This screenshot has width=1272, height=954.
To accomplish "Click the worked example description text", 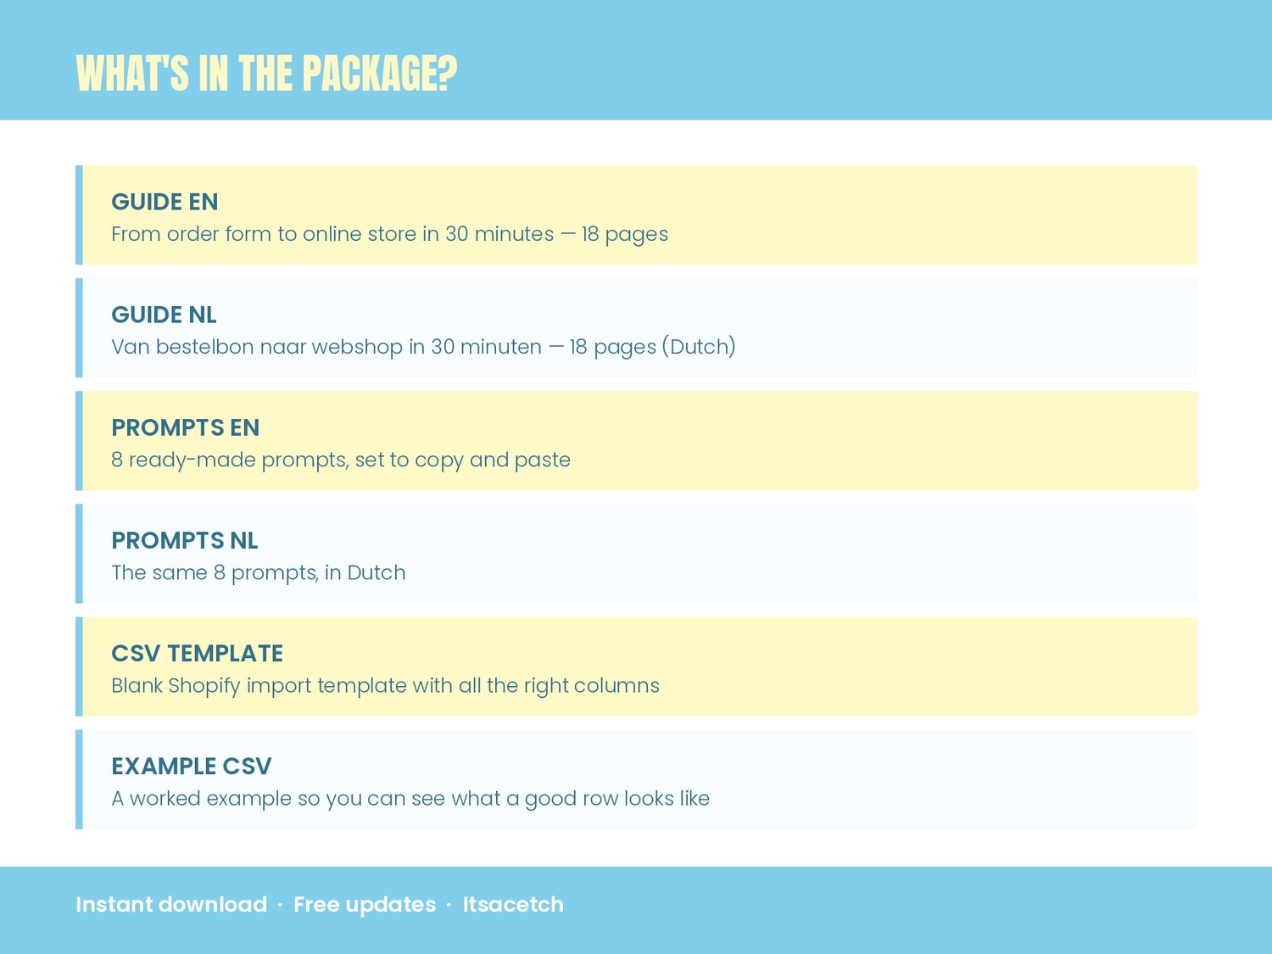I will [410, 798].
